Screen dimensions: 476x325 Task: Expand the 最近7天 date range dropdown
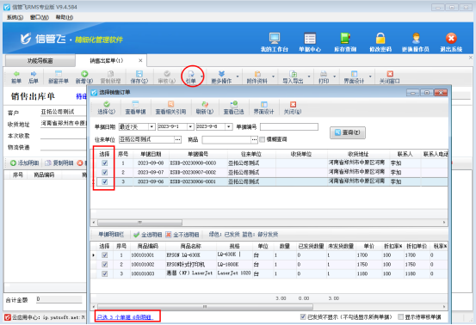click(x=151, y=126)
